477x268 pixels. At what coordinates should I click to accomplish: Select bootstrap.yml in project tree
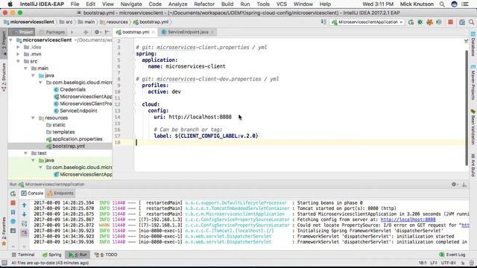(x=68, y=146)
